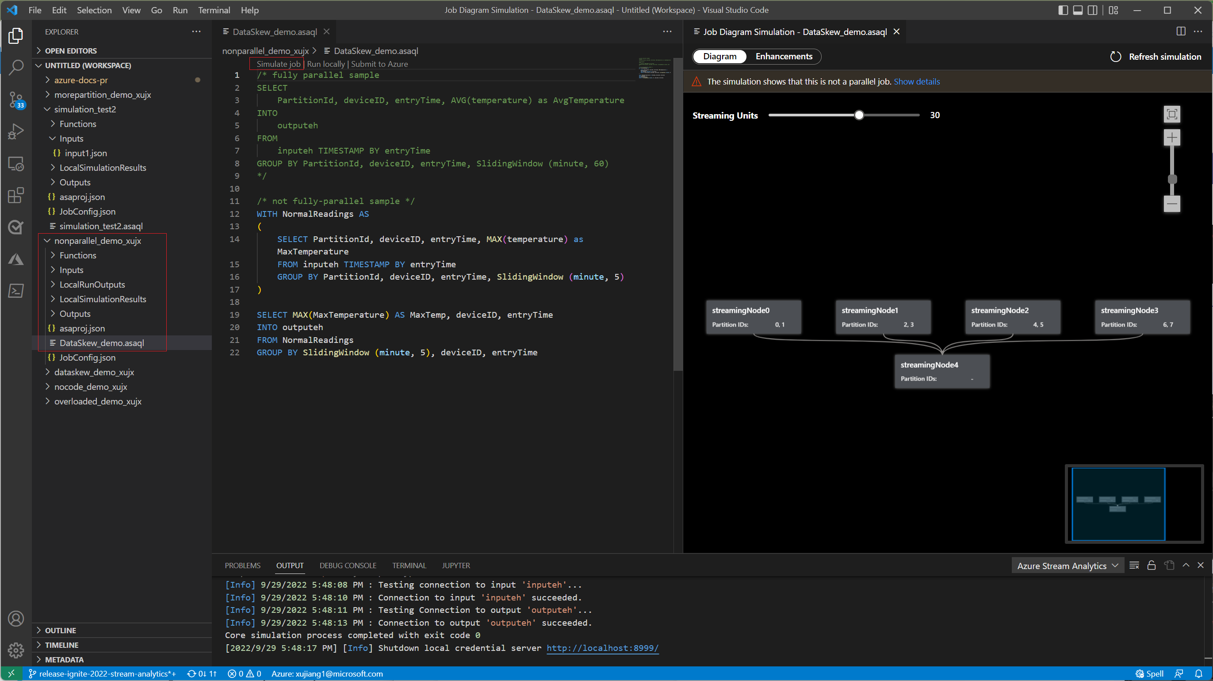
Task: Open Source Control view with 33 badge
Action: pos(16,100)
